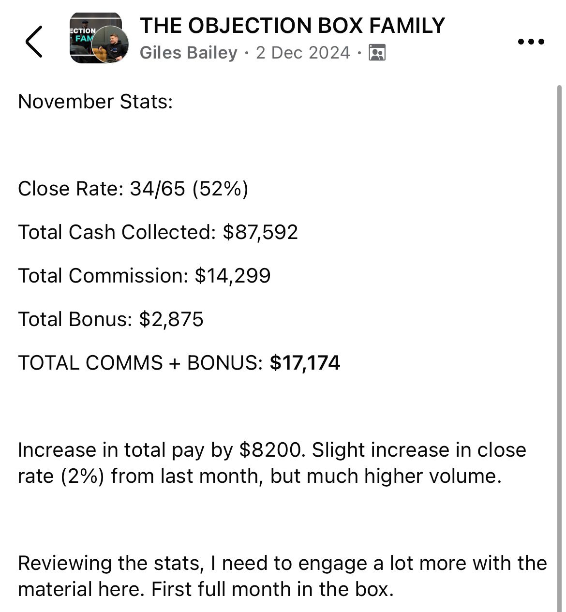
Task: Visit Giles Bailey's profile name link
Action: [x=188, y=52]
